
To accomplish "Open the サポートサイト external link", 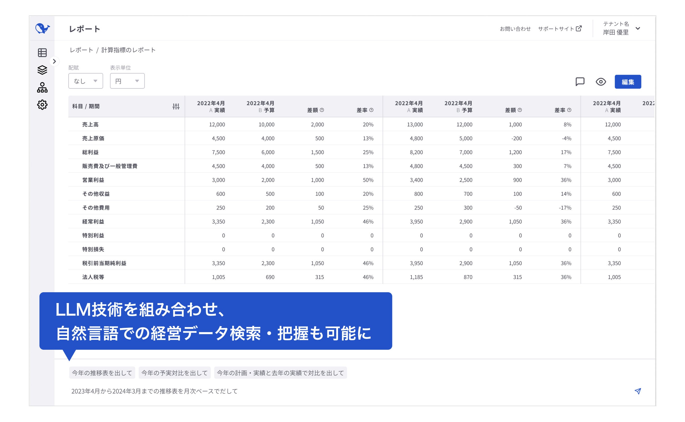I will pyautogui.click(x=560, y=29).
